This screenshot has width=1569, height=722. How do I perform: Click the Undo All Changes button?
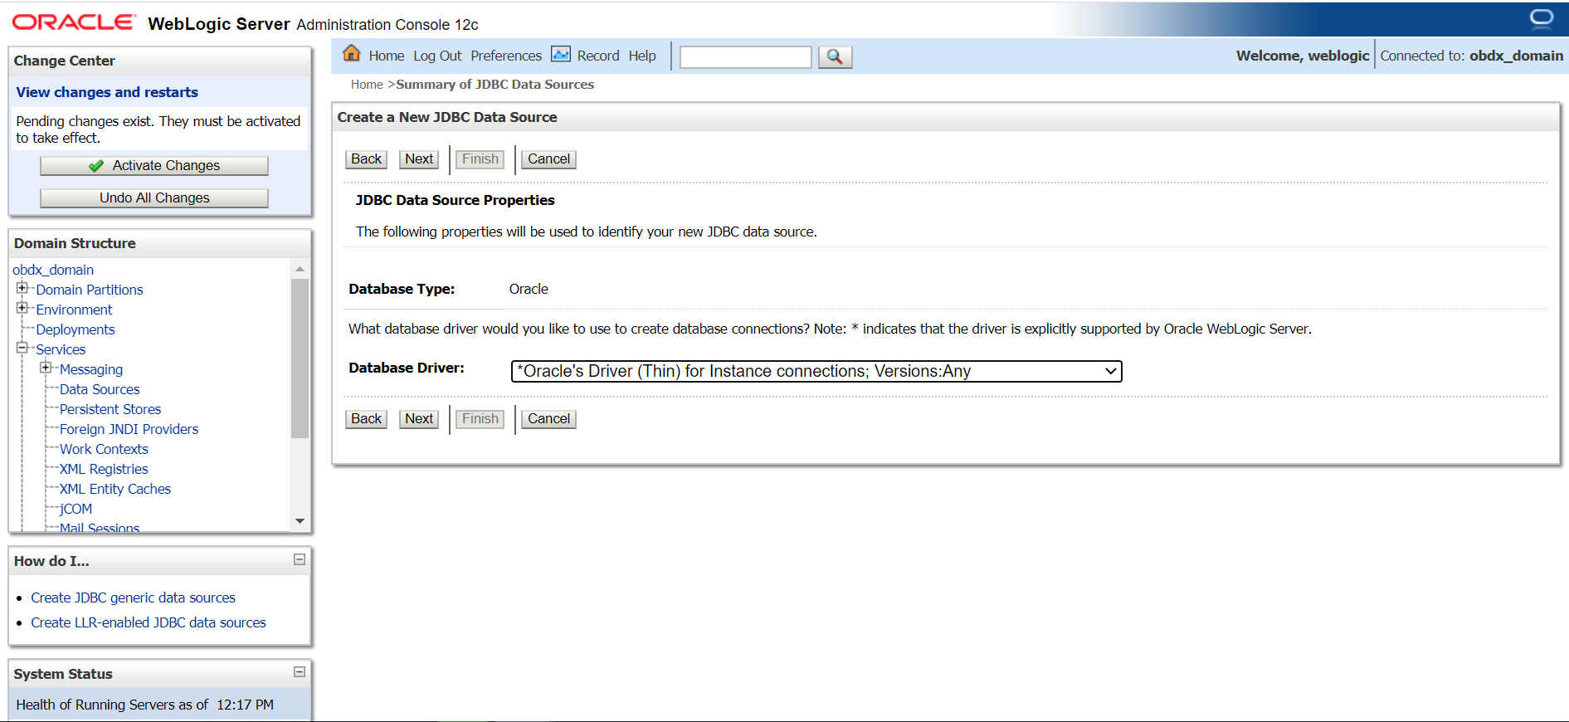tap(154, 198)
